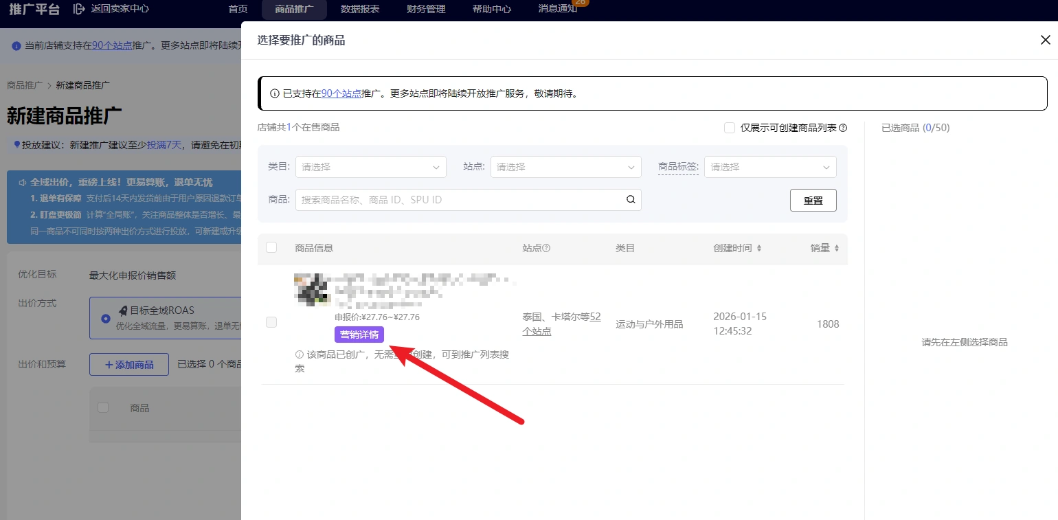The image size is (1058, 520).
Task: Select the 目标全域ROAS radio option
Action: 106,318
